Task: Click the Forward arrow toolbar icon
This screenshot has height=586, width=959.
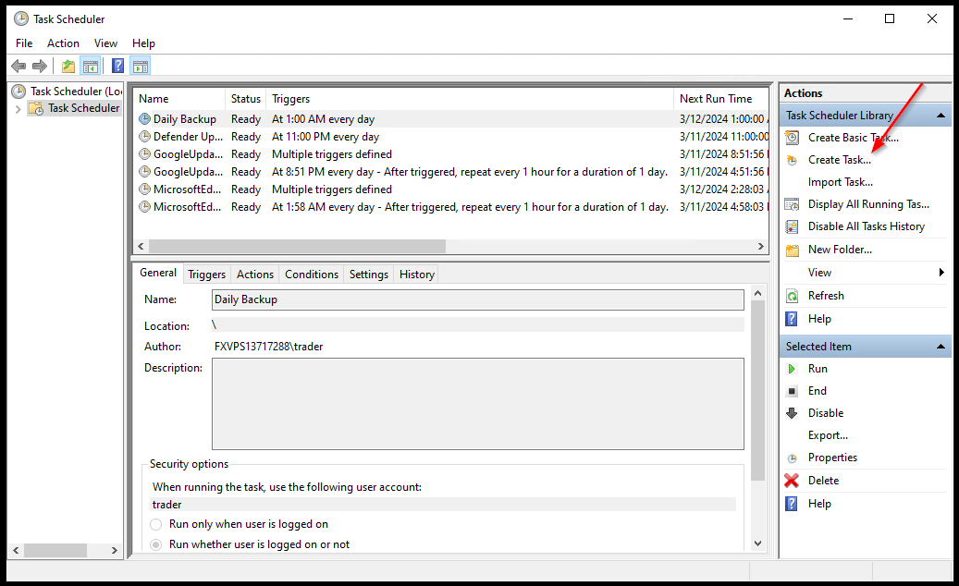Action: pyautogui.click(x=40, y=66)
